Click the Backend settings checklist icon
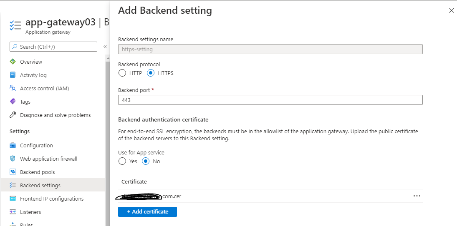Viewport: 457px width, 226px height. point(13,185)
